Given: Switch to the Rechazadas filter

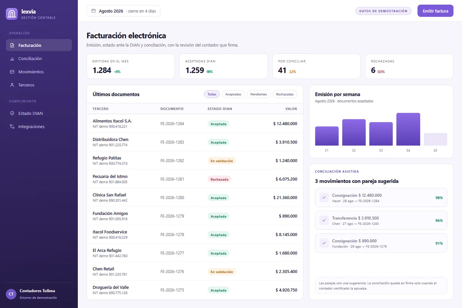Looking at the screenshot, I should [285, 94].
